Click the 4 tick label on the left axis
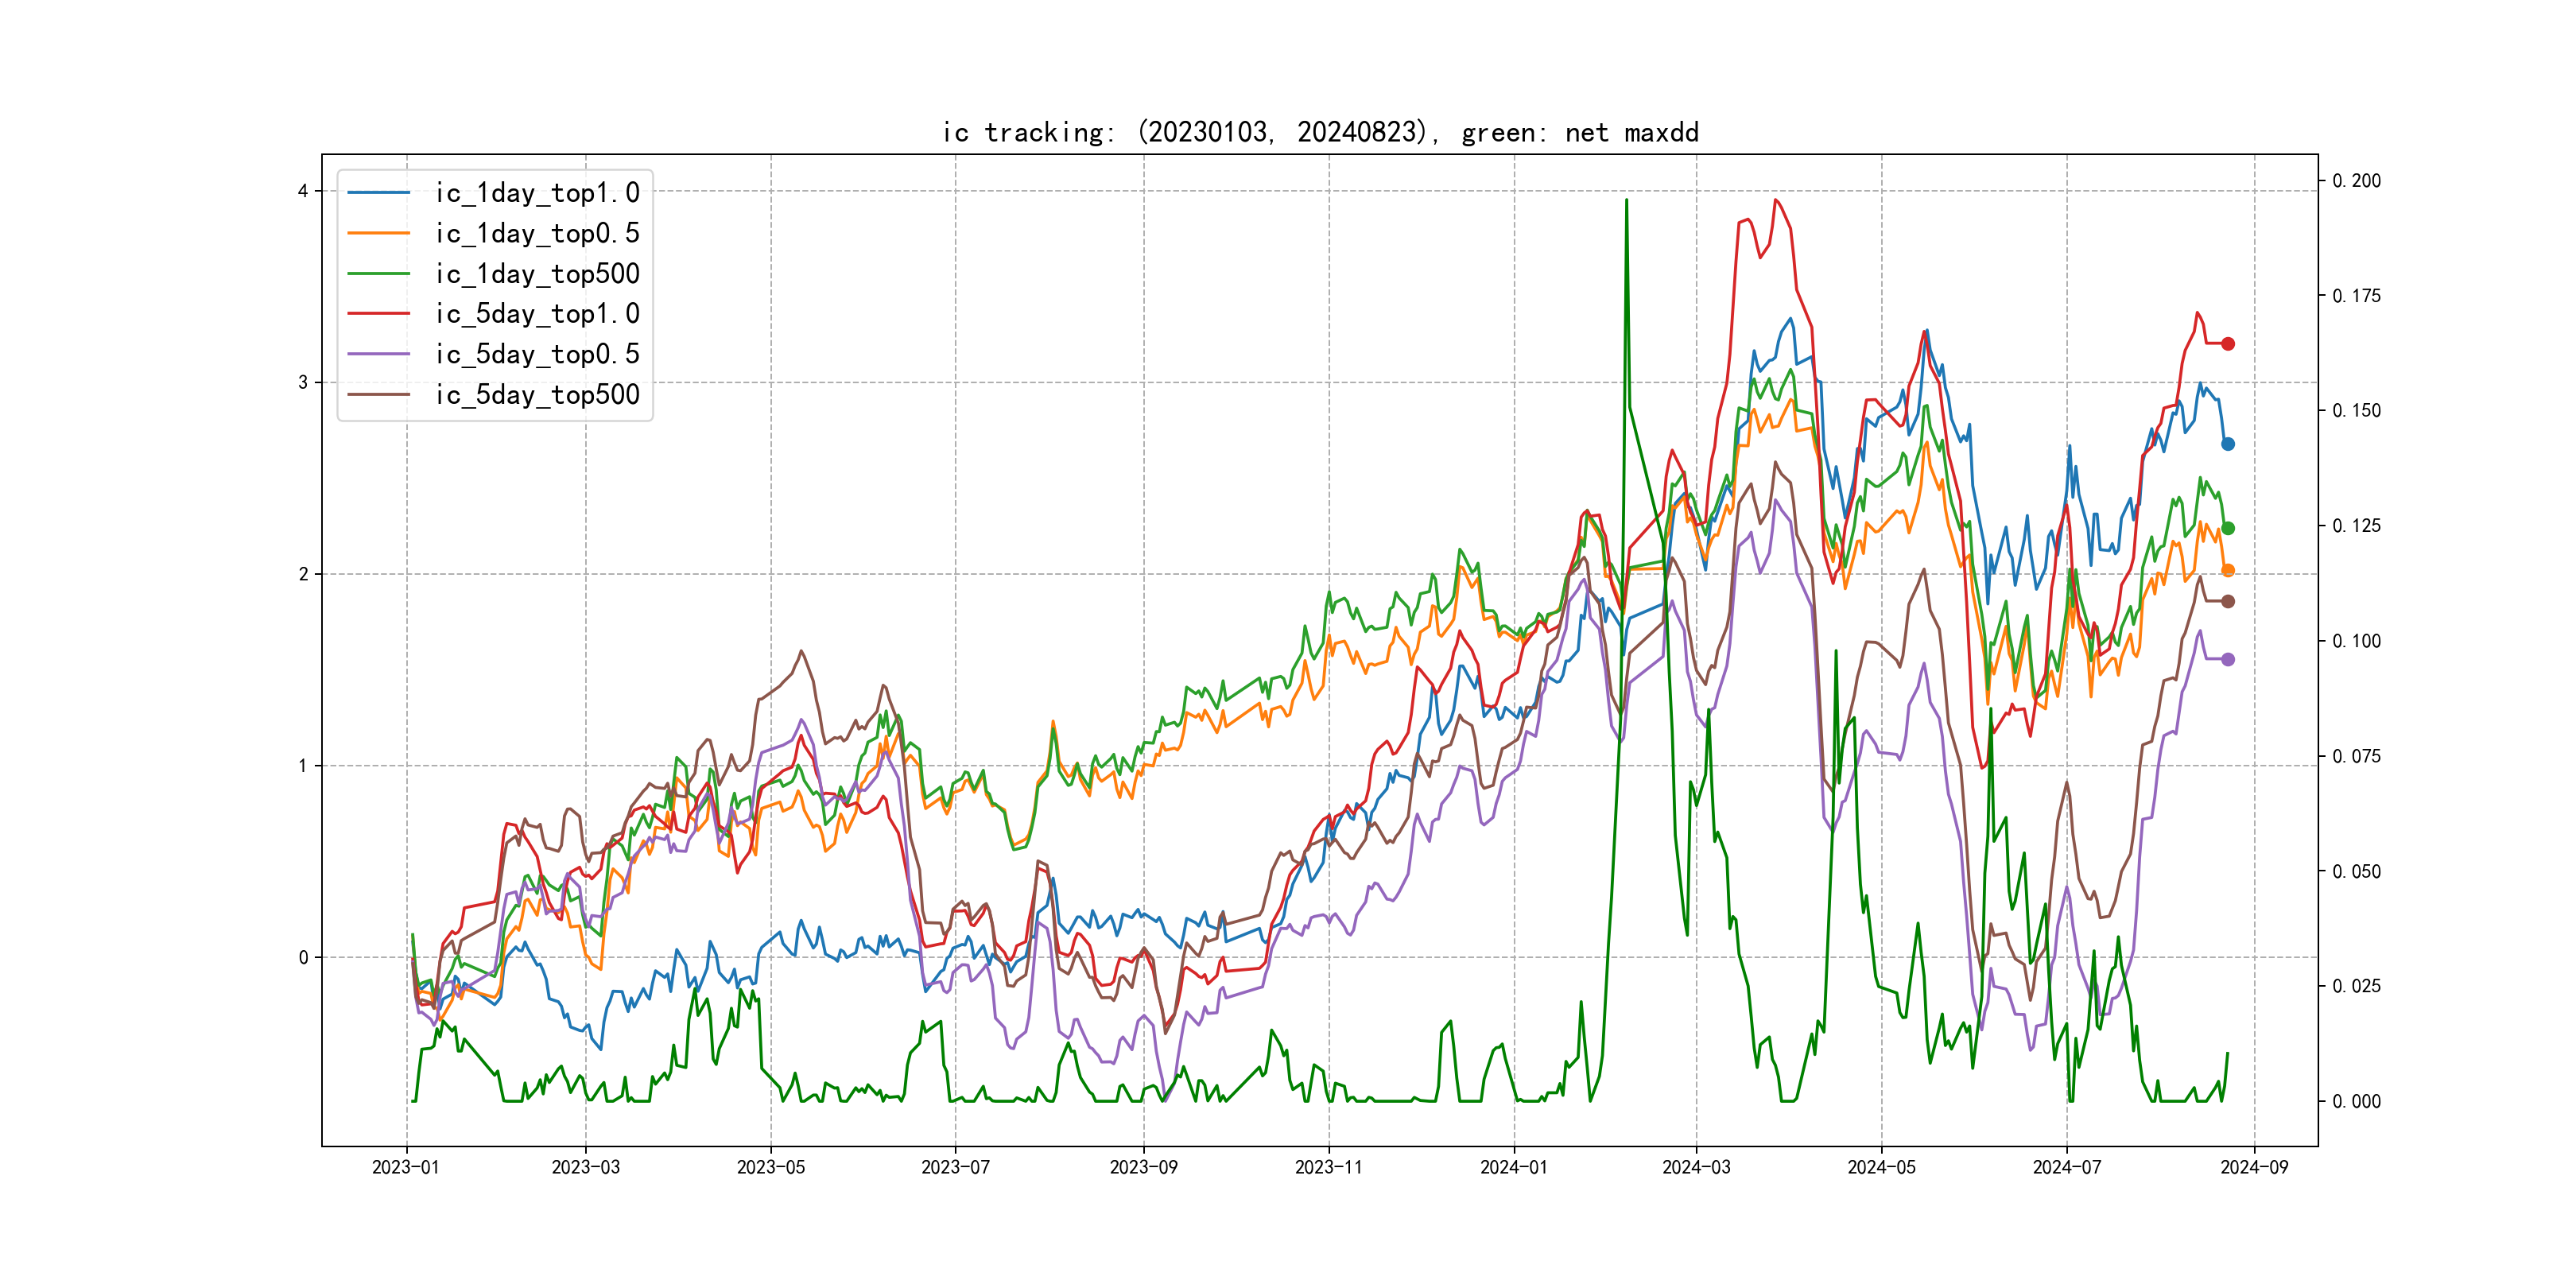The image size is (2576, 1288). click(303, 191)
